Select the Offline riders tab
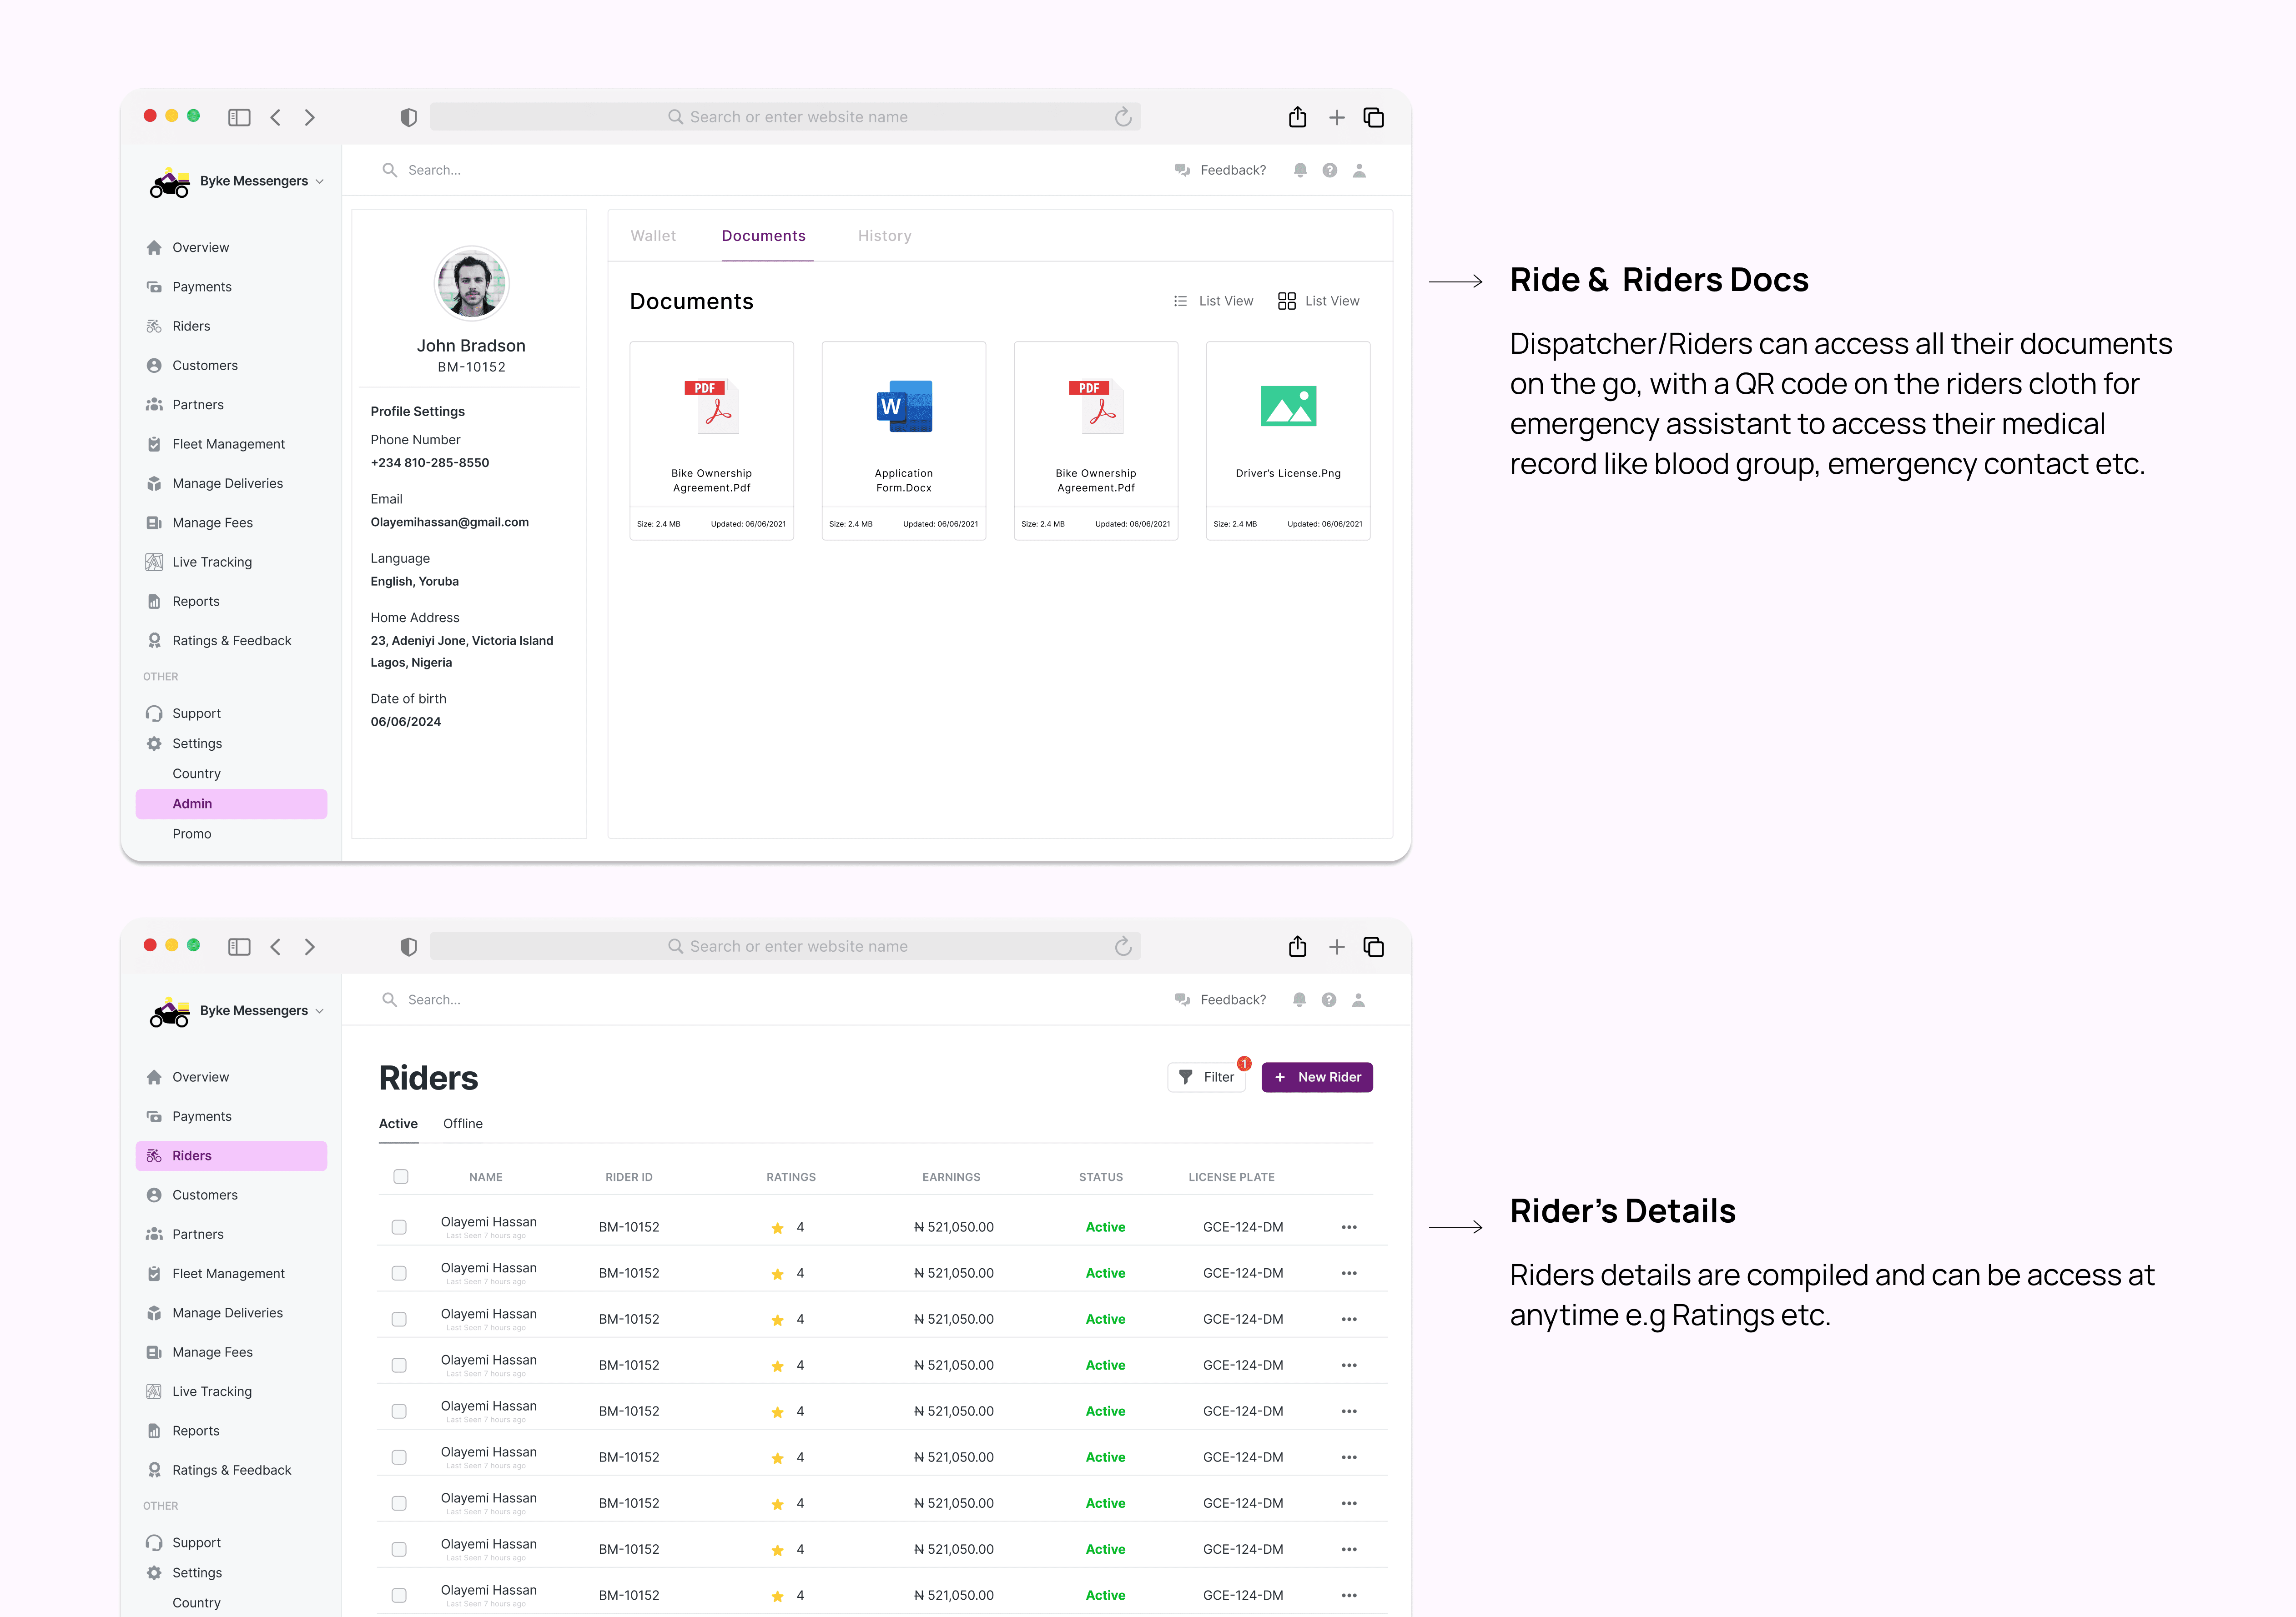2296x1617 pixels. pos(462,1123)
